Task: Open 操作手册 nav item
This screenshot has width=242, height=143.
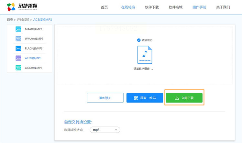Action: tap(199, 7)
